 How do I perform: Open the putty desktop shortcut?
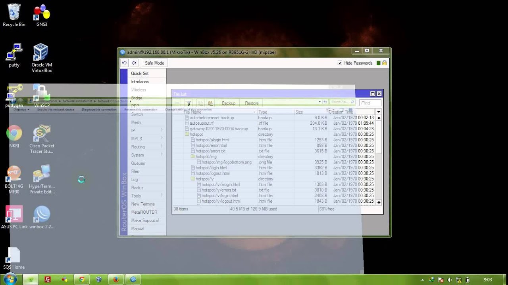(x=14, y=55)
